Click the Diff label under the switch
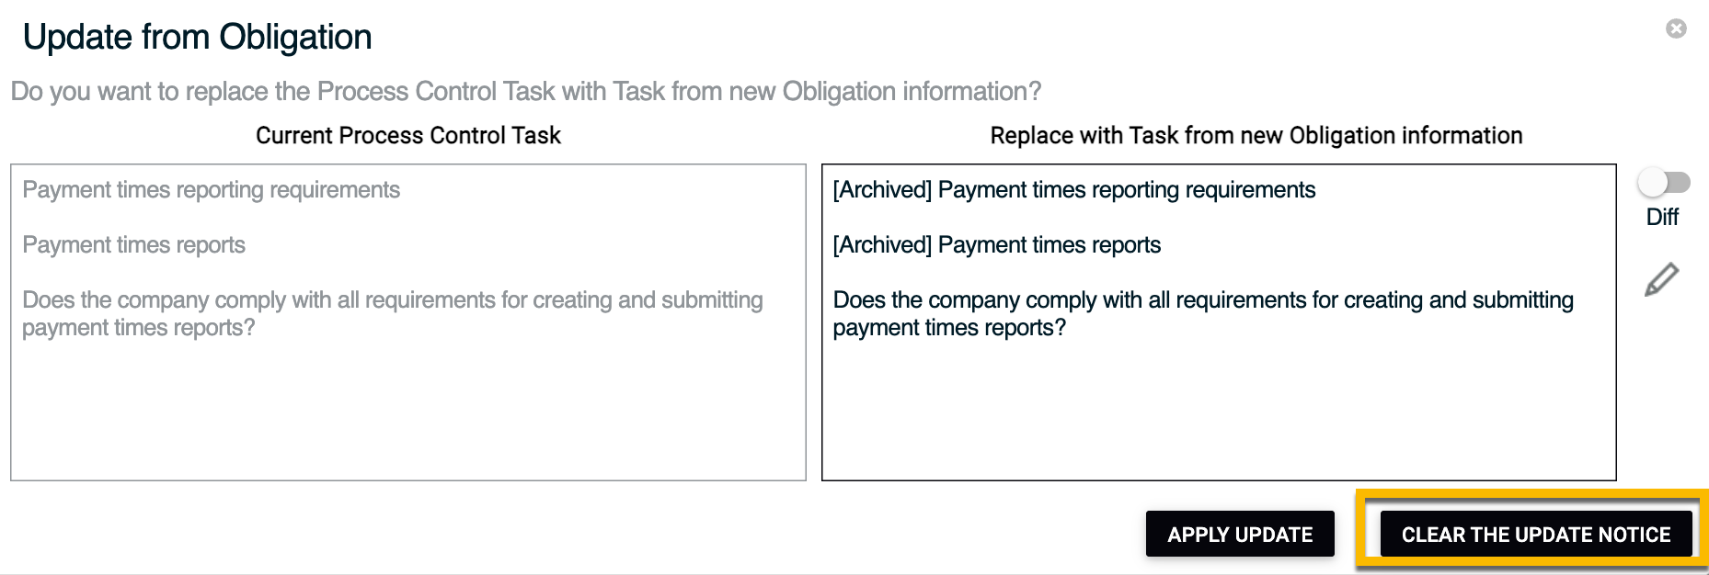 (x=1662, y=217)
